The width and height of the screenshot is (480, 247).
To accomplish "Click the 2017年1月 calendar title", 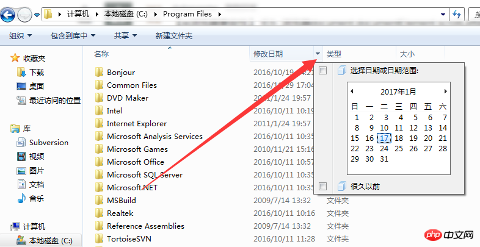I will (x=398, y=91).
